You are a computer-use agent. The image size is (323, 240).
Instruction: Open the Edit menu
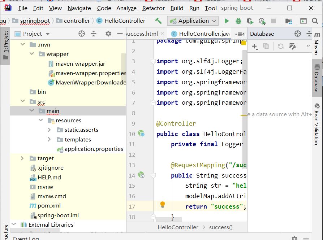38,8
